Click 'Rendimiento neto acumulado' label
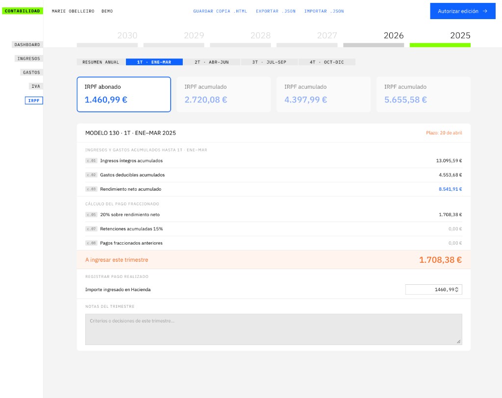Viewport: 502px width, 398px height. [x=130, y=189]
